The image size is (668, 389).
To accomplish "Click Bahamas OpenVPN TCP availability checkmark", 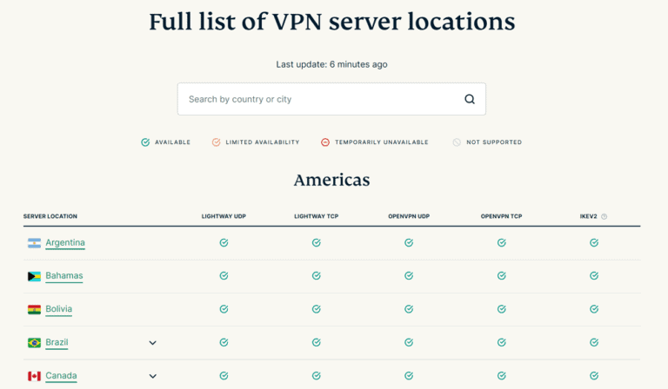I will (x=501, y=276).
